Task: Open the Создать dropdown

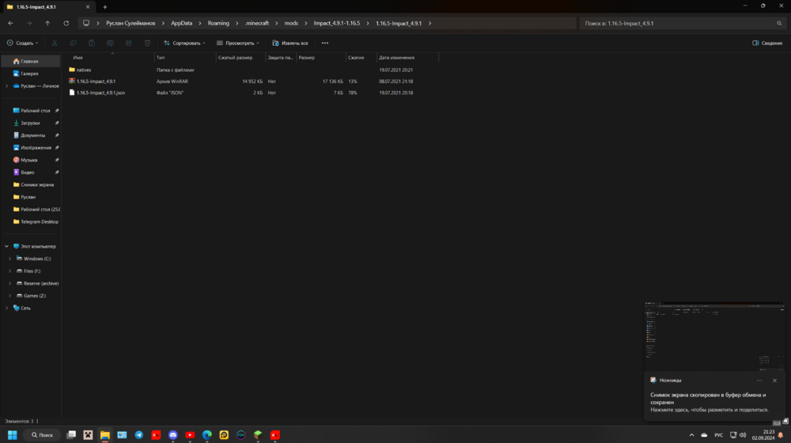Action: 23,43
